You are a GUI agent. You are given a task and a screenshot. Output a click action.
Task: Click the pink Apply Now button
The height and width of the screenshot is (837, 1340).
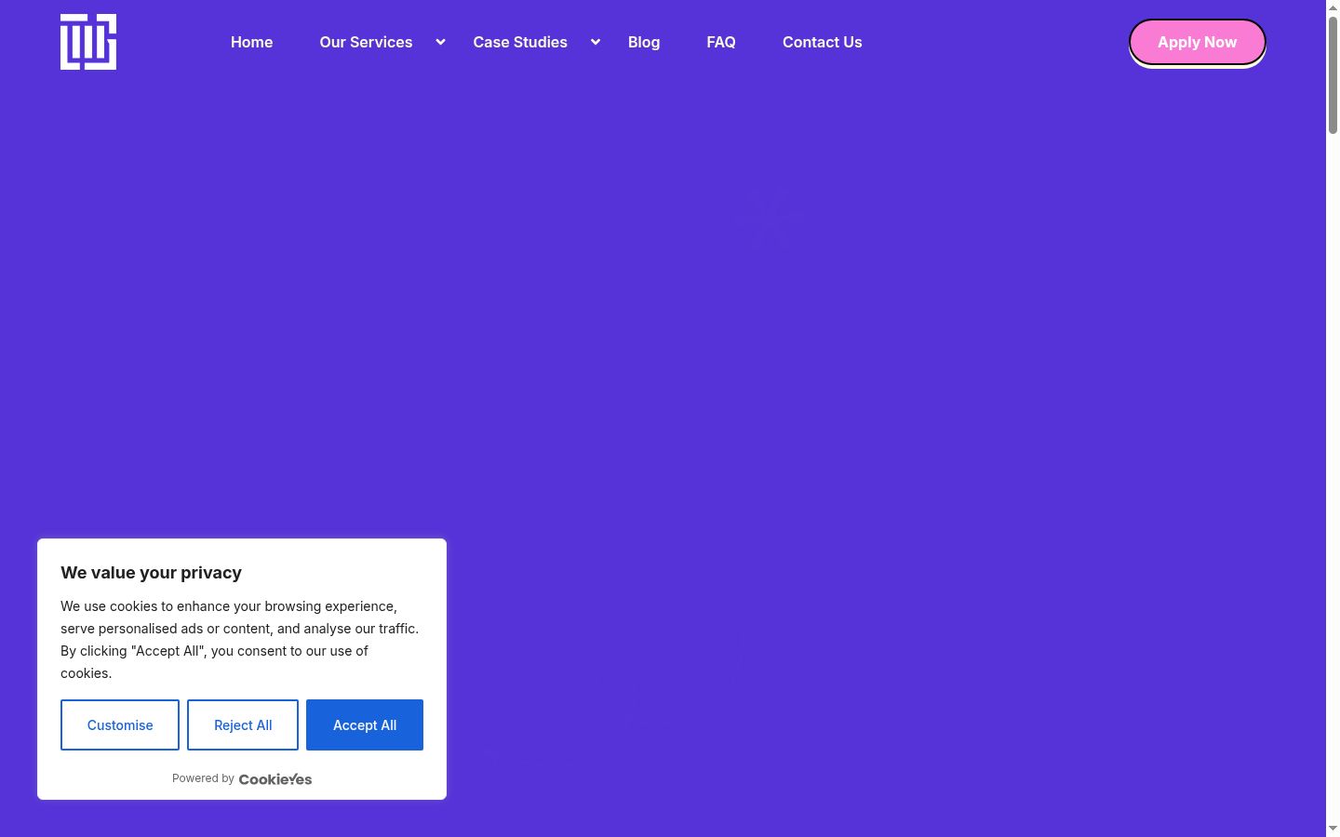point(1198,42)
